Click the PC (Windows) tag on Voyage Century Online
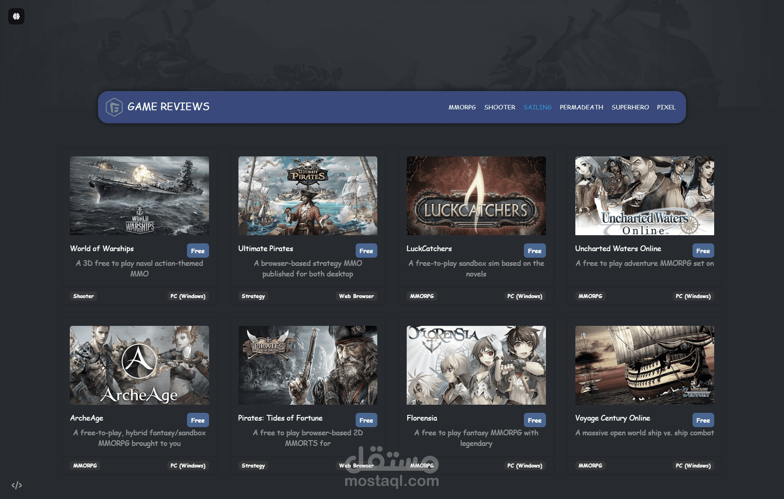 pyautogui.click(x=693, y=466)
